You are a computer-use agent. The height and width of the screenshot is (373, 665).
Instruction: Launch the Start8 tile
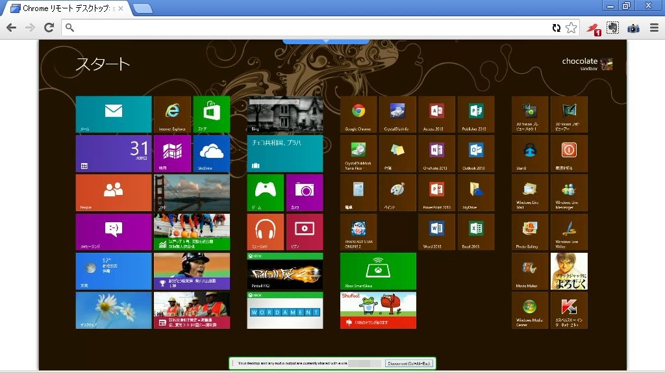[530, 153]
